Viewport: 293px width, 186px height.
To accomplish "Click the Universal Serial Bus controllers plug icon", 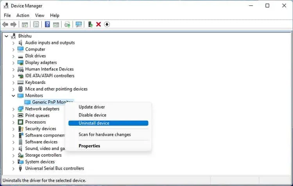I will pos(20,168).
